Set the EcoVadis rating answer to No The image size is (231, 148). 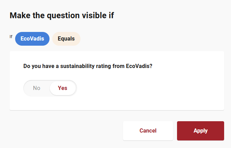tap(37, 88)
